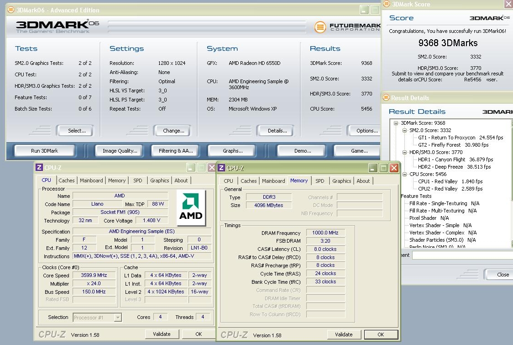Collapse the 3DMark Score: 9368 tree node
This screenshot has height=345, width=513.
tap(396, 123)
